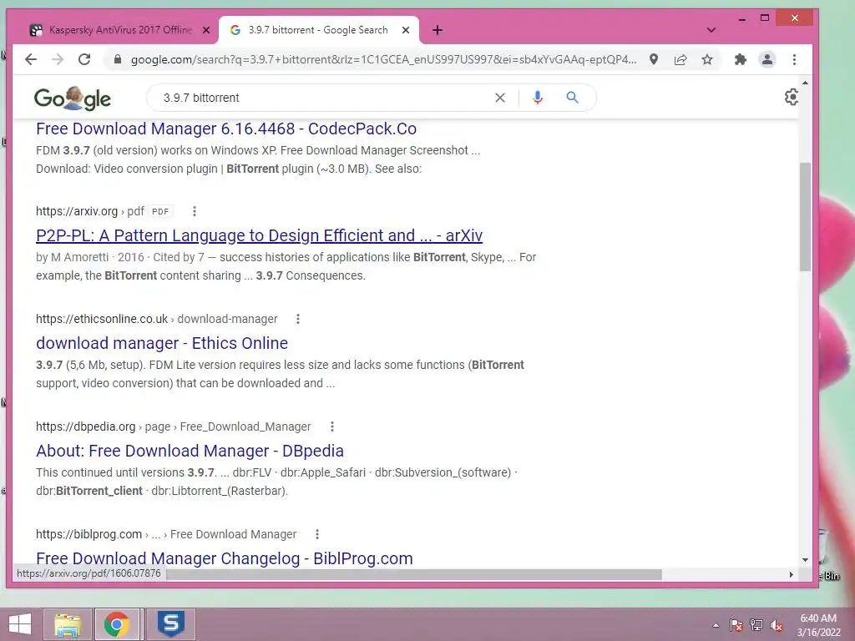The height and width of the screenshot is (641, 855).
Task: Open Free Download Manager 6.16.4468 CodecPack link
Action: tap(226, 129)
